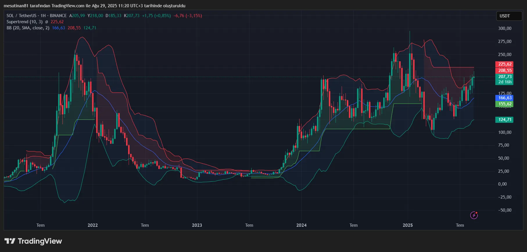Image resolution: width=527 pixels, height=252 pixels.
Task: Click the purple lightning bolt icon
Action: click(x=474, y=215)
